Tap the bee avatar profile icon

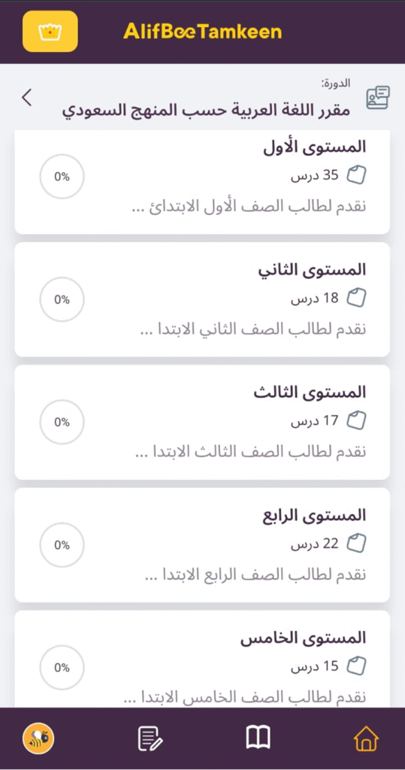click(38, 738)
